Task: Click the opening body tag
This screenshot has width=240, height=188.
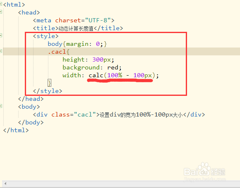Action: tap(29, 107)
